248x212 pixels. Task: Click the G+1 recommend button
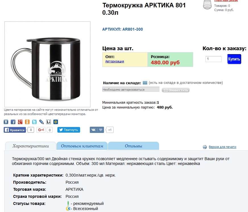(x=41, y=130)
